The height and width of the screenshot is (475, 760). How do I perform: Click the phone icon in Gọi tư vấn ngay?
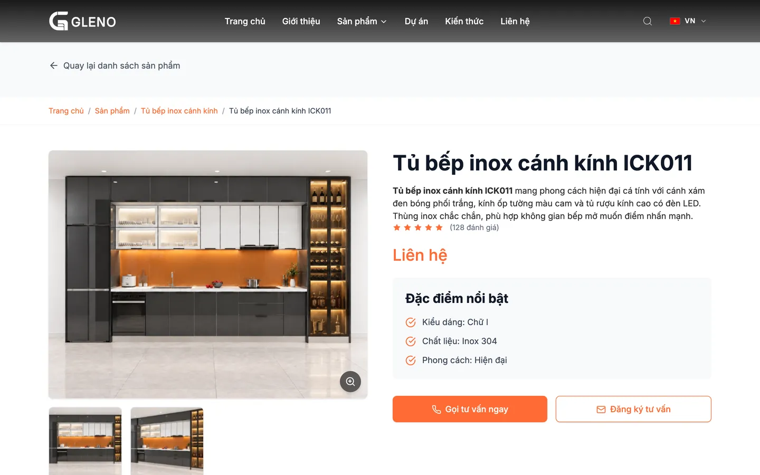click(436, 410)
